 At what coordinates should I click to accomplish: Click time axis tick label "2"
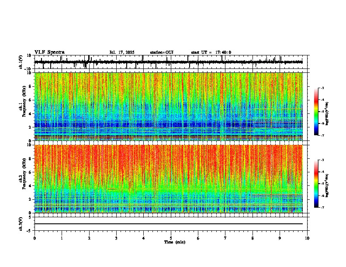pos(89,238)
